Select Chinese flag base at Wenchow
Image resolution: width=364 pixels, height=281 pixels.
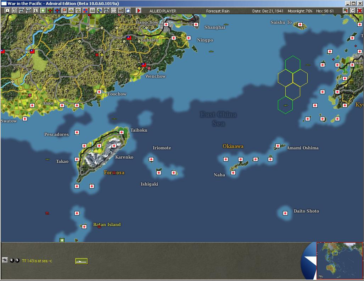click(144, 65)
